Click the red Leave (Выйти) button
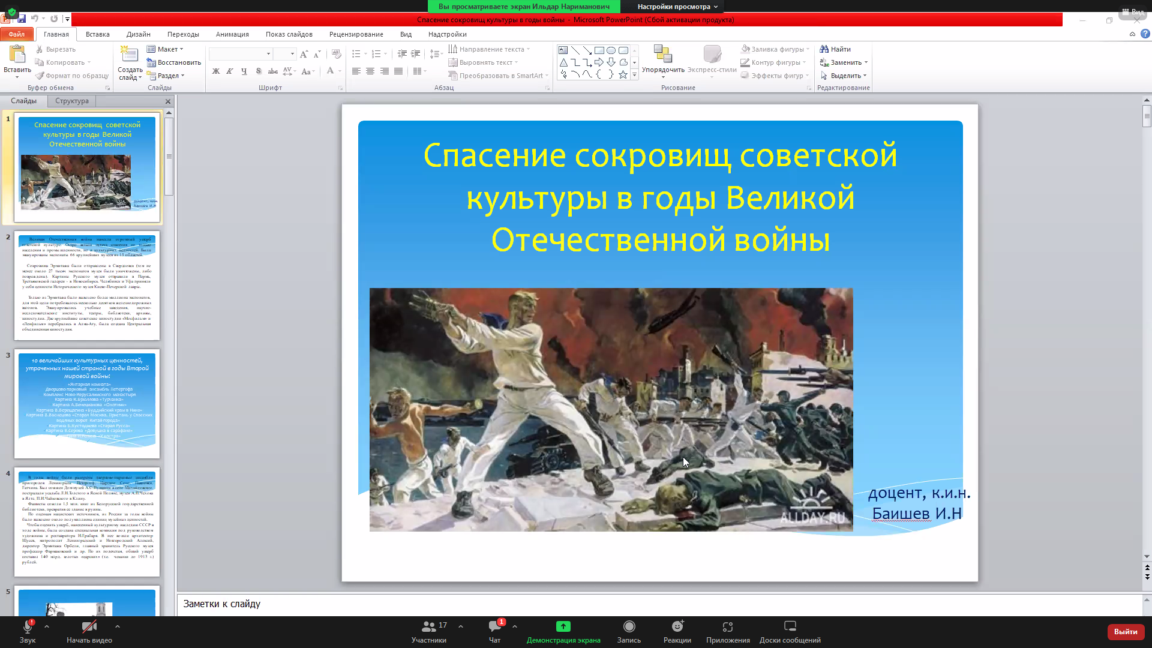1152x648 pixels. (x=1125, y=631)
